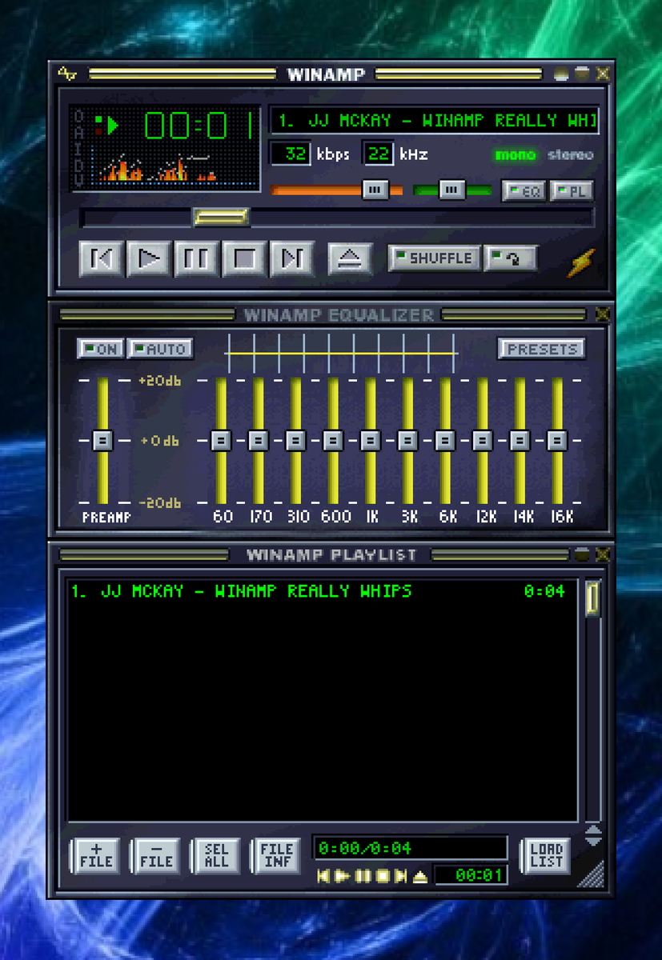Viewport: 662px width, 960px height.
Task: Click the playlist scroll up arrow
Action: (x=592, y=831)
